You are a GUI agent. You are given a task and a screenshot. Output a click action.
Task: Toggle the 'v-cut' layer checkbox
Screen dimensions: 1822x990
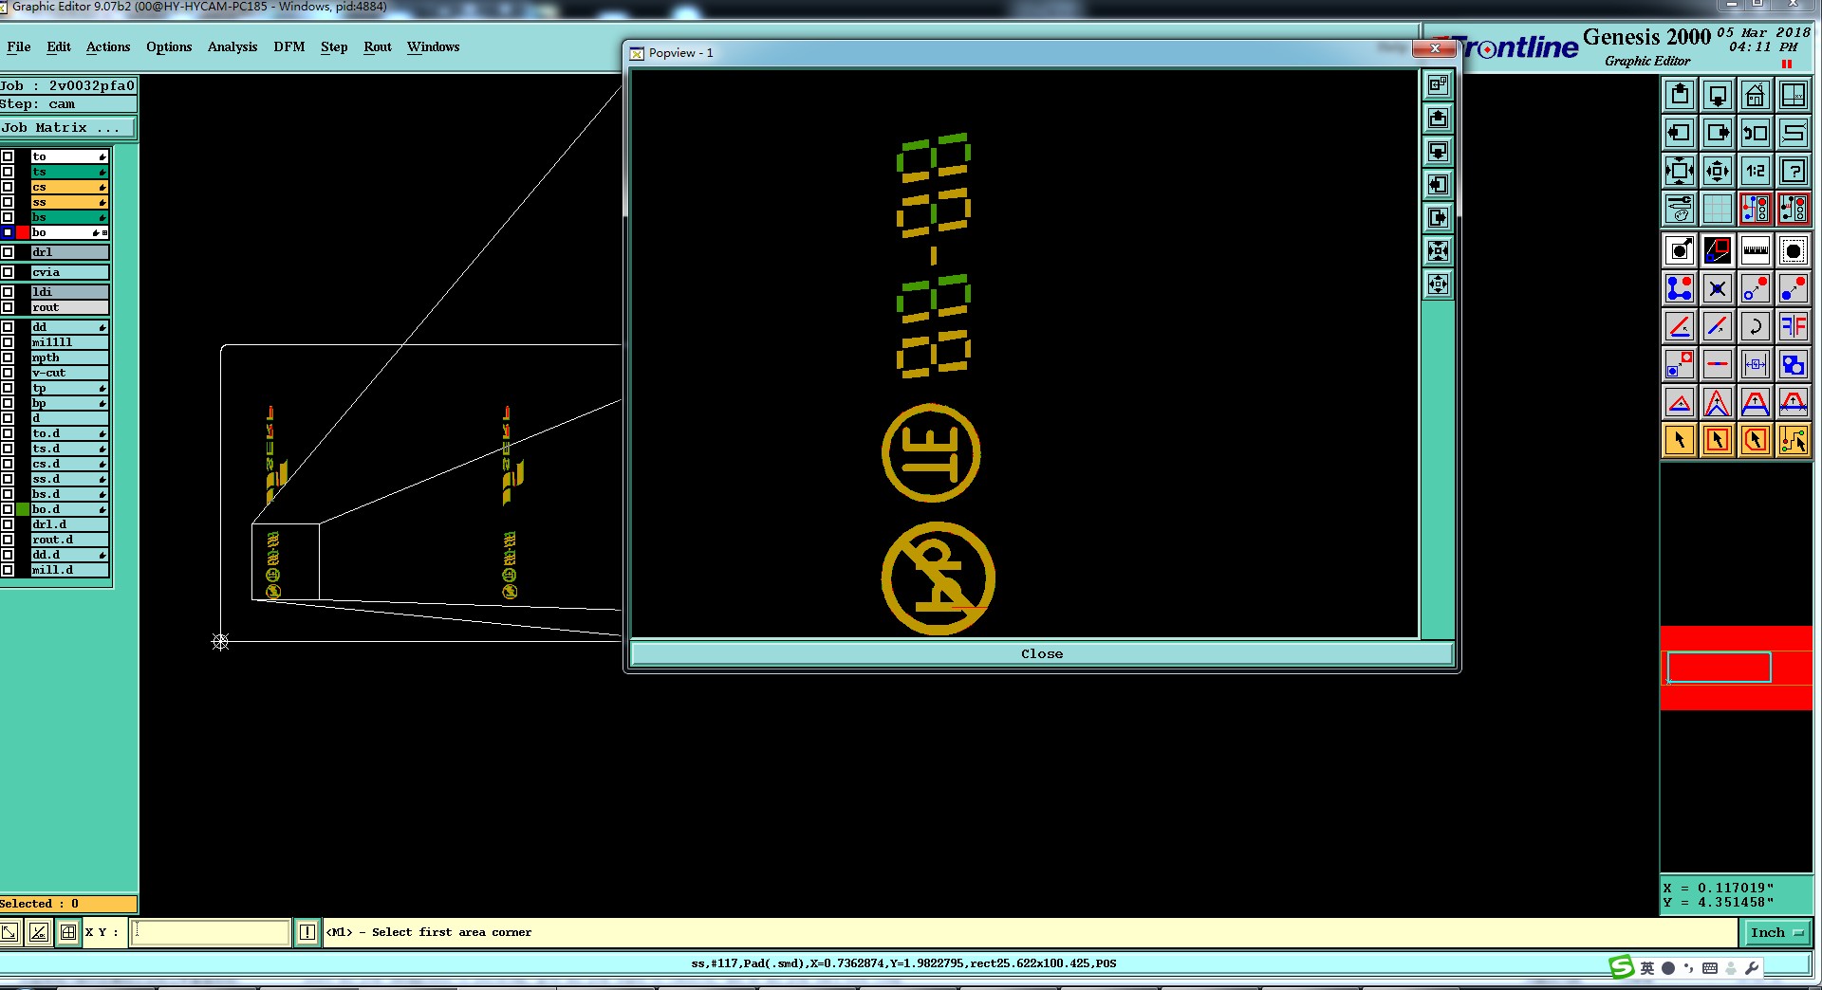[x=8, y=373]
